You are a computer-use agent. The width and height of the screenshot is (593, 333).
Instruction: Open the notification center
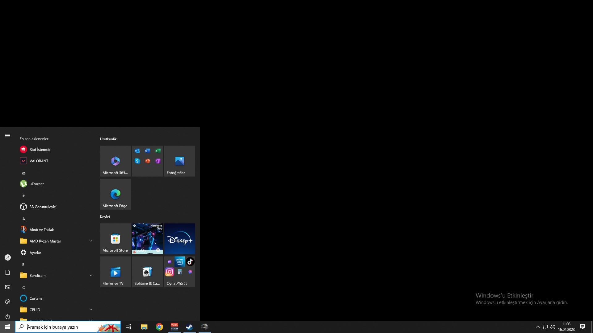(x=583, y=327)
